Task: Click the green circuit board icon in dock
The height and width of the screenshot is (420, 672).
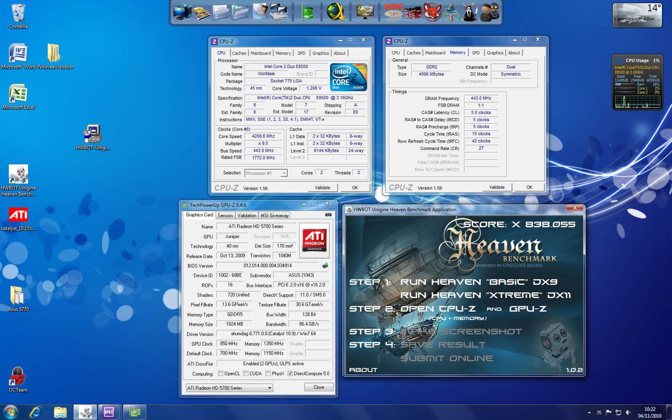Action: [308, 12]
